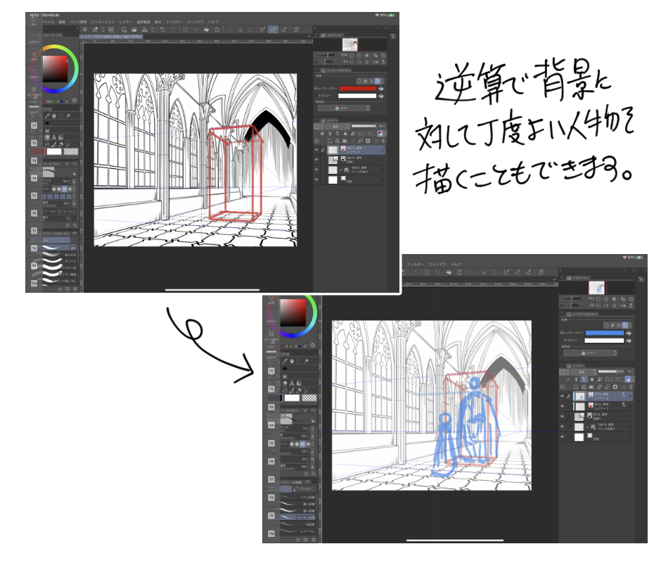Viewport: 661px width, 563px height.
Task: Open the レイヤー menu in the top screenshot
Action: (126, 22)
